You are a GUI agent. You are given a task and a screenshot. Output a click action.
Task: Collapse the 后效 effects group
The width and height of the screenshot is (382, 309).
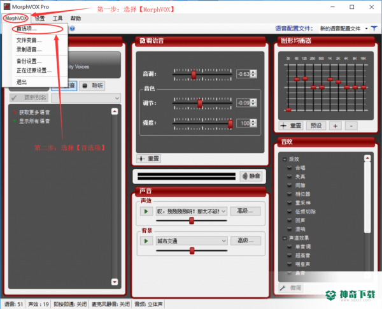[x=285, y=159]
